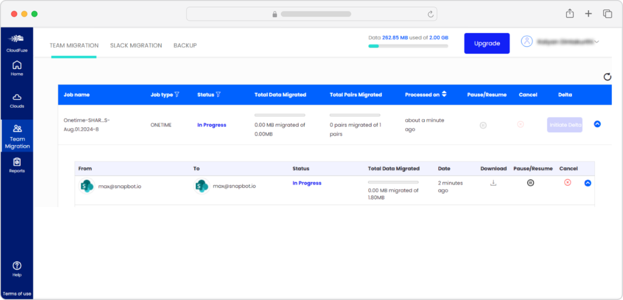
Task: Pause the max@snapbot.io migration pair
Action: 530,182
